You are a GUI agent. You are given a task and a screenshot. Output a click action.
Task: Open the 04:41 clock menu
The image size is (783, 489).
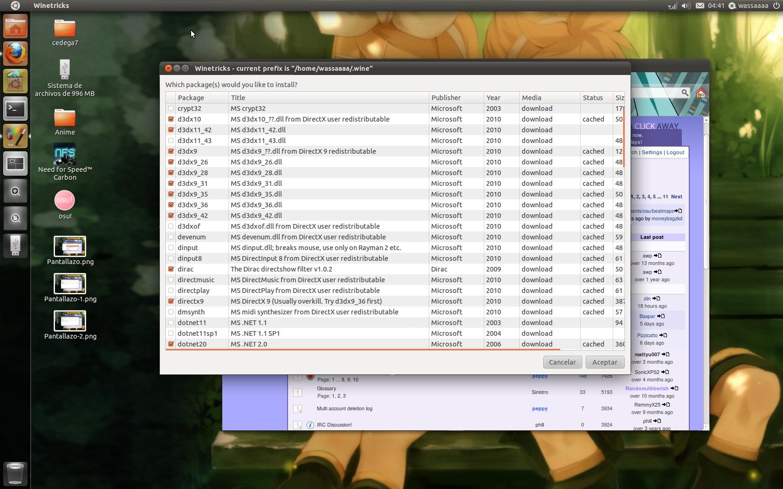[x=716, y=6]
